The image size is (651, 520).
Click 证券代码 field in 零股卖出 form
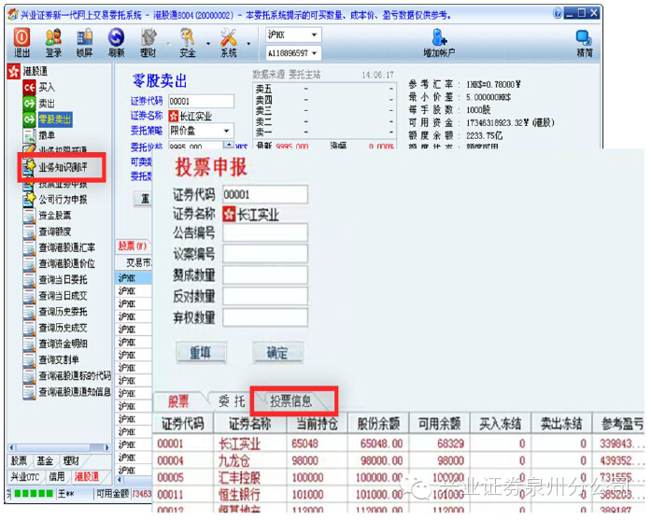coord(201,101)
